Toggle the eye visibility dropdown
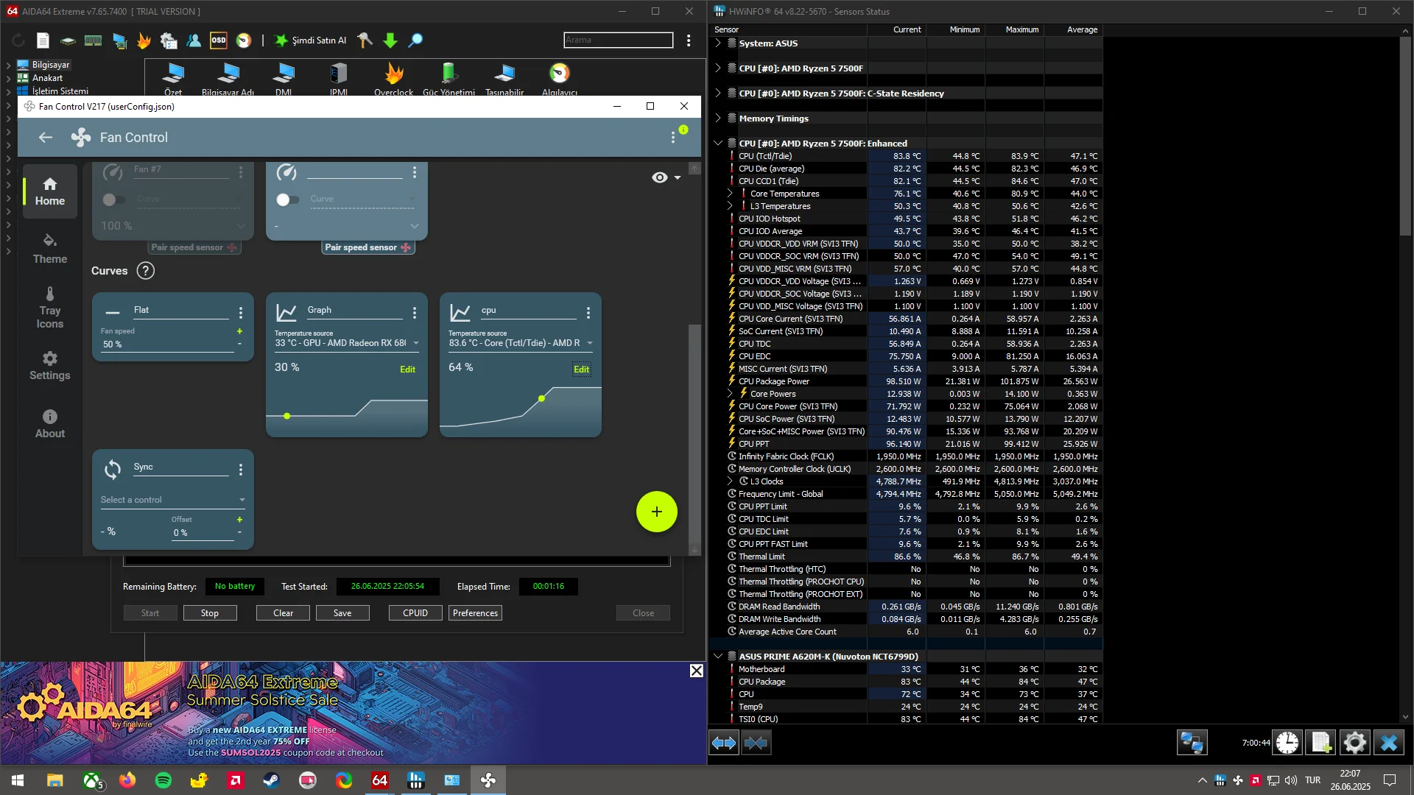 point(666,177)
